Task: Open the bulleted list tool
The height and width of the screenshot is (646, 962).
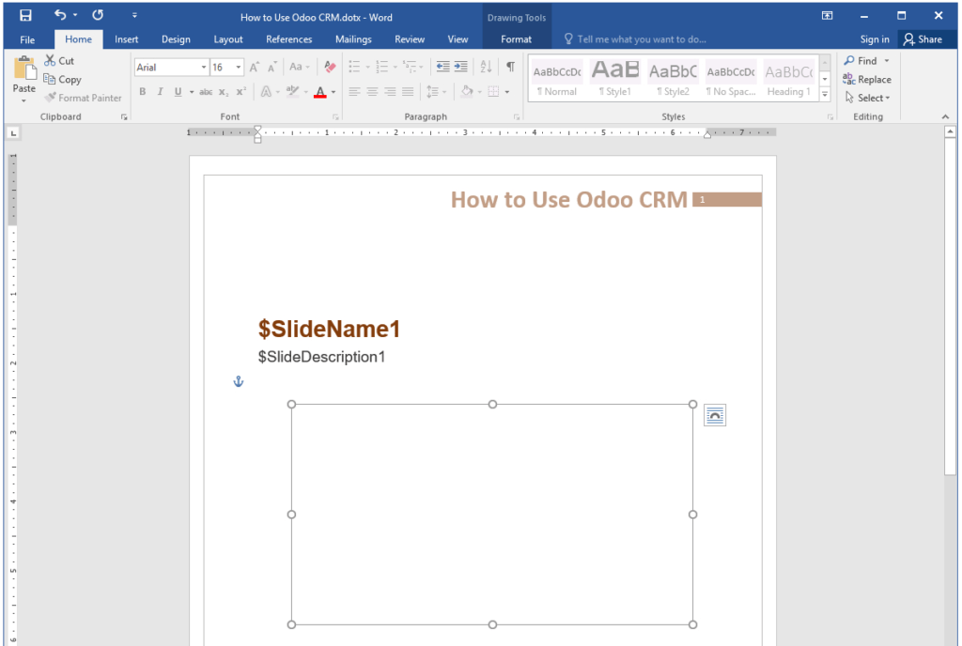Action: point(356,67)
